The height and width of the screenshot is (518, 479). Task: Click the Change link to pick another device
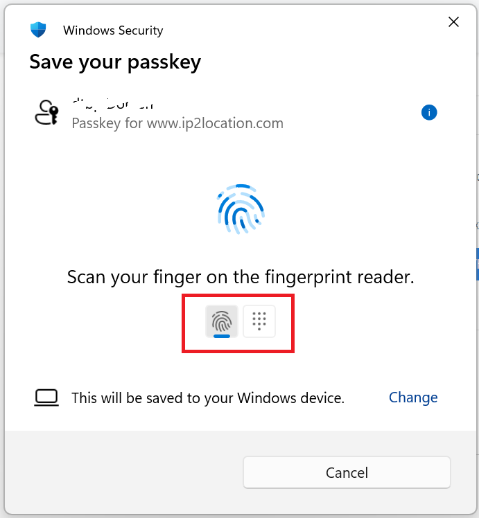413,398
